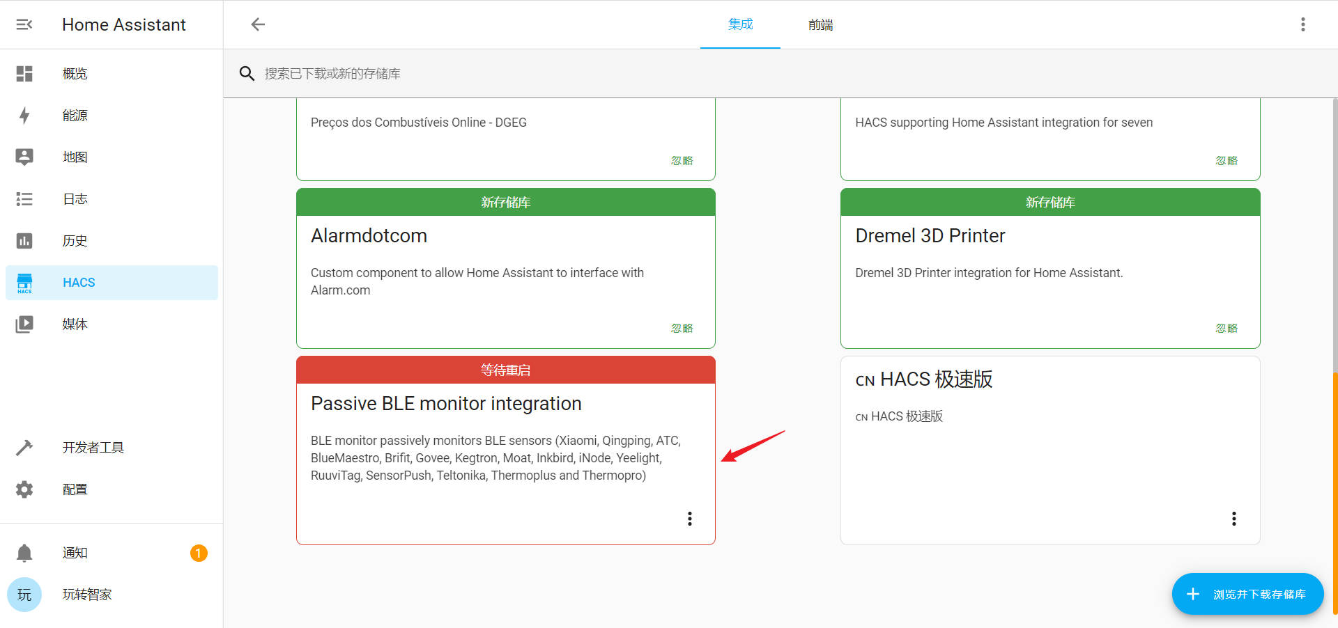Click the Preços dos Combustíveis Online text
This screenshot has width=1338, height=628.
click(x=419, y=123)
